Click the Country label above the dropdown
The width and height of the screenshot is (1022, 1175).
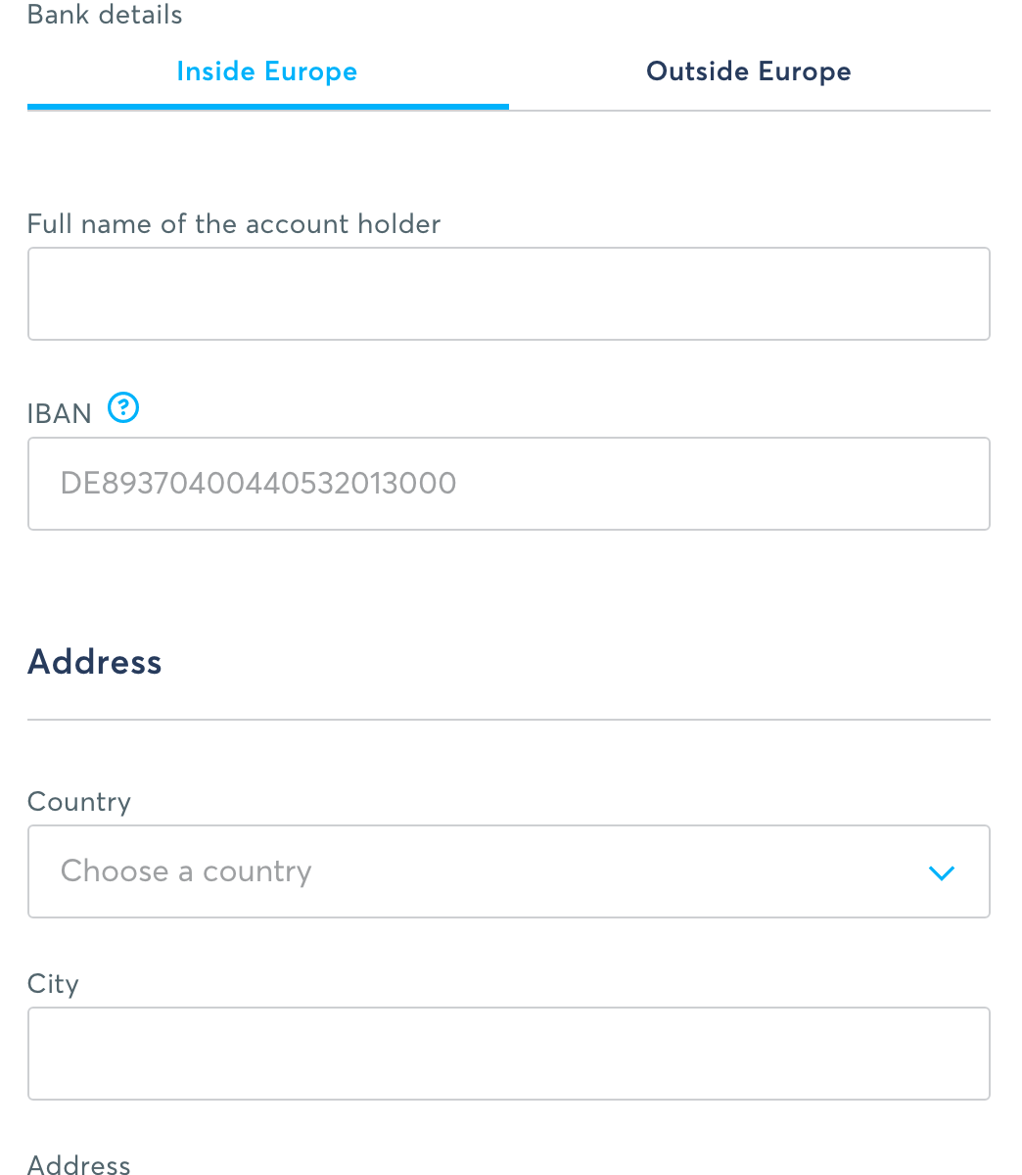click(x=79, y=802)
